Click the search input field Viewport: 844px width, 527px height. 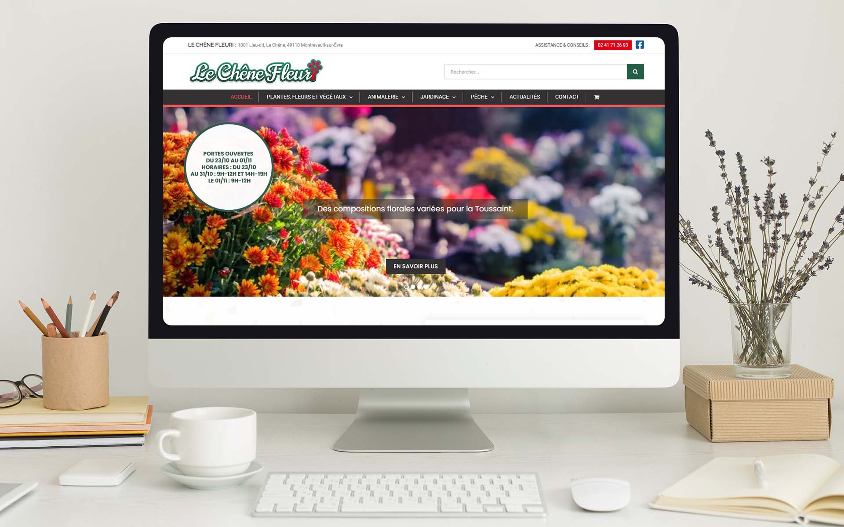tap(535, 72)
